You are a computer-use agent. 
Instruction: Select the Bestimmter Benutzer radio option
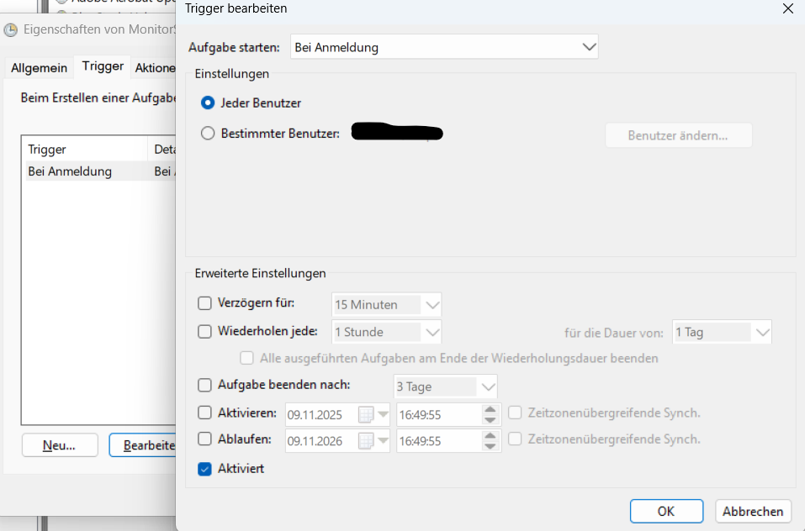[x=208, y=133]
